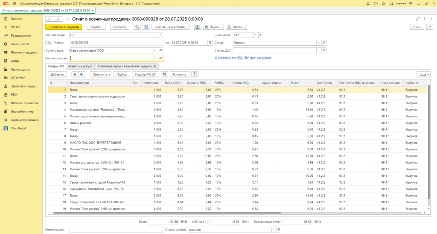Viewport: 437px width, 234px height.
Task: Switch to Платежные карты и банковские кредиты tab
Action: pos(126,66)
